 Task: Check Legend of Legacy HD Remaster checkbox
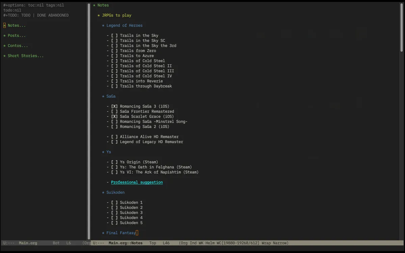114,142
